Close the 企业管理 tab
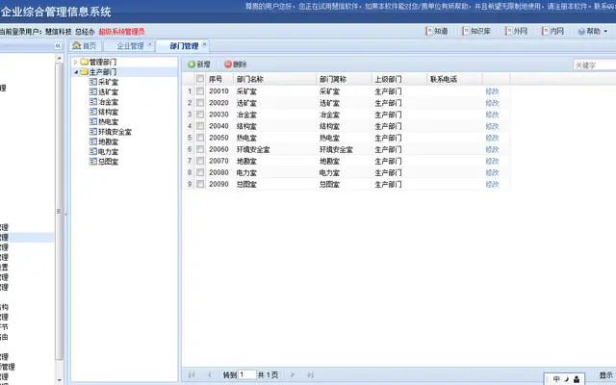 pos(150,44)
